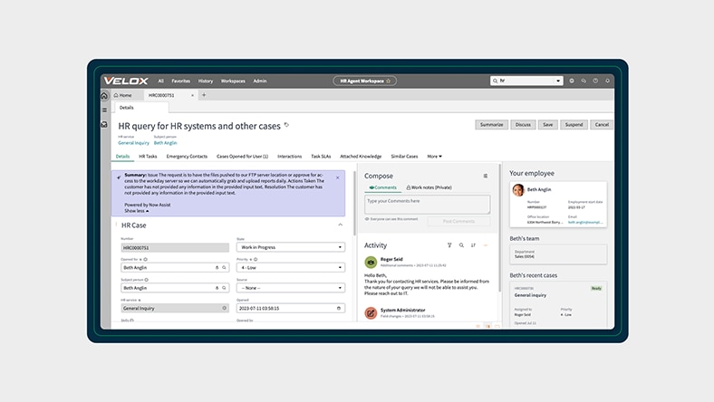Click the Opened for input field
714x402 pixels.
click(175, 268)
